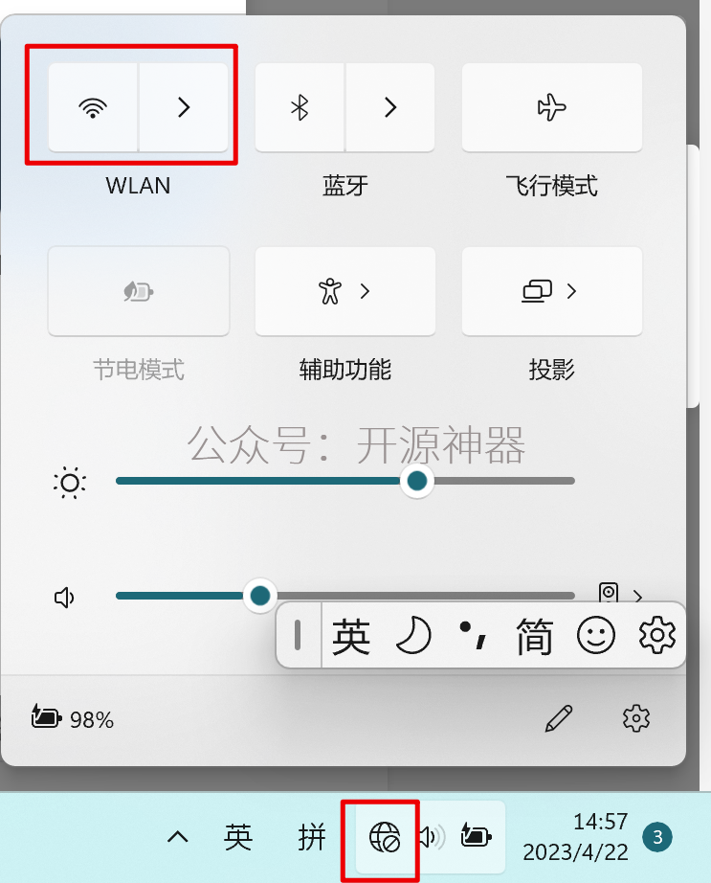Open the accessibility options (辅助功能)
The height and width of the screenshot is (883, 711).
[344, 291]
